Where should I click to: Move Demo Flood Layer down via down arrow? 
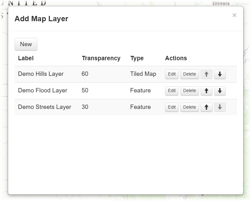(220, 91)
